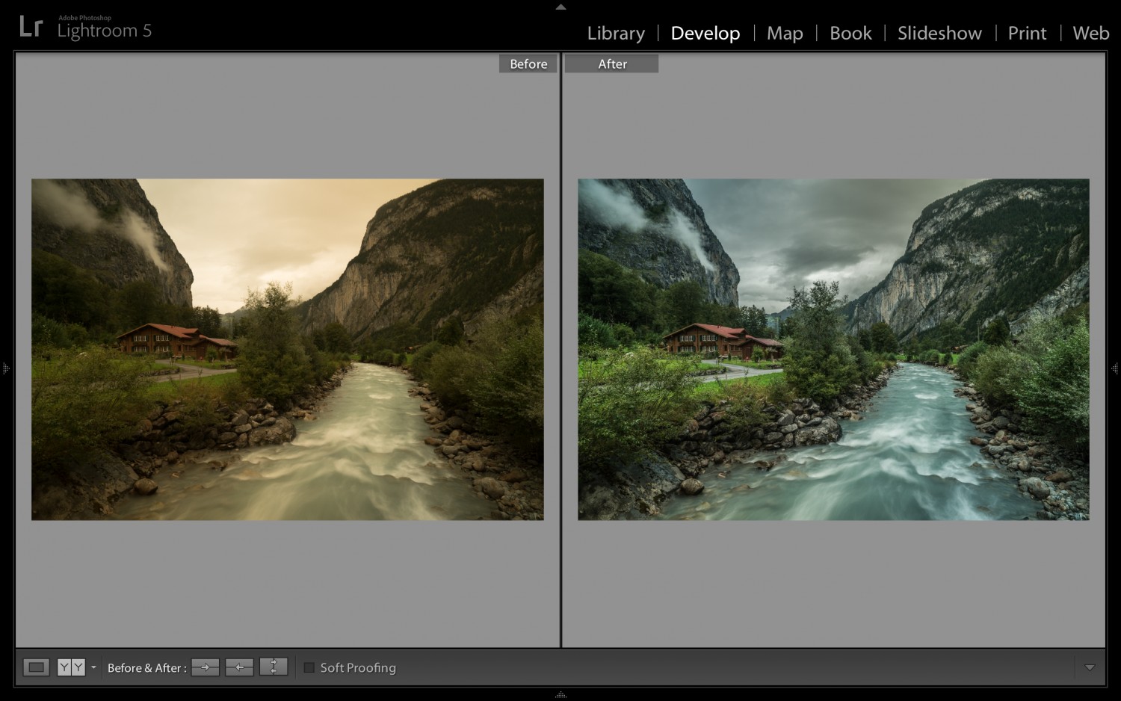Click the Before & After toolbar label
Viewport: 1121px width, 701px height.
coord(147,668)
